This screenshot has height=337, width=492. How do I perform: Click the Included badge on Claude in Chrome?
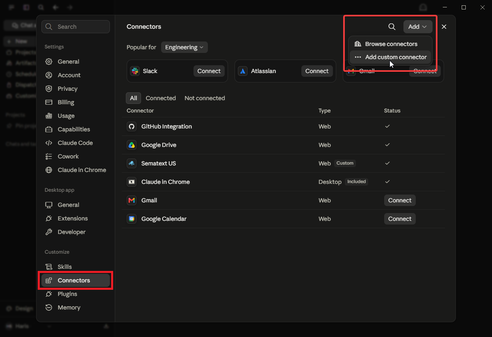click(356, 181)
